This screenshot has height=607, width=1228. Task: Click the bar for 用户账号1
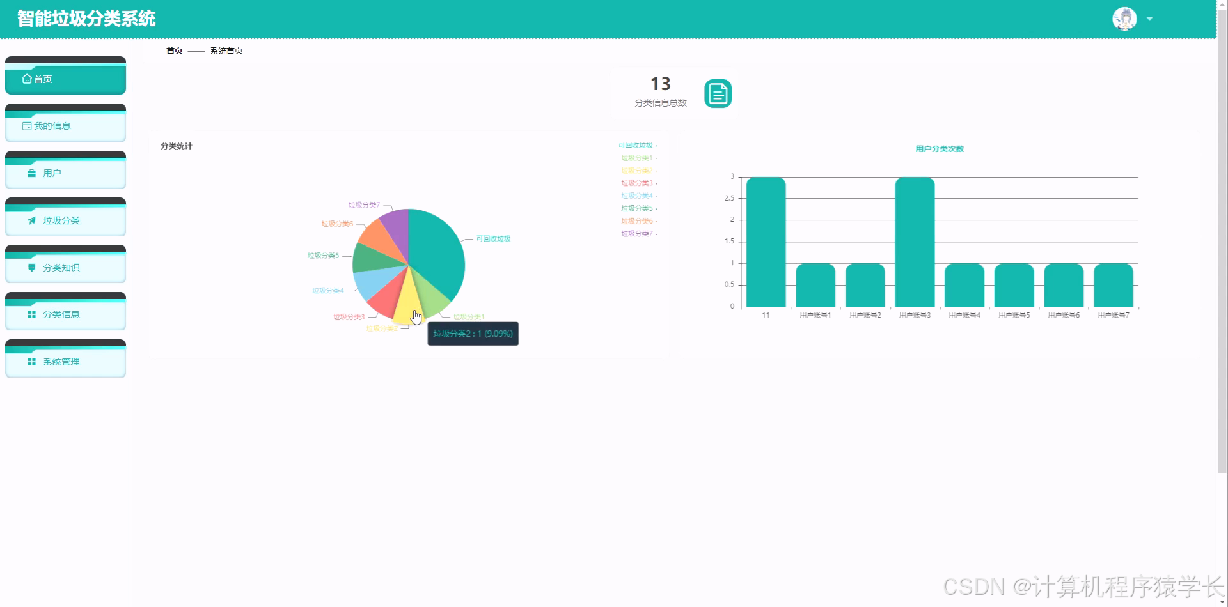pyautogui.click(x=815, y=286)
